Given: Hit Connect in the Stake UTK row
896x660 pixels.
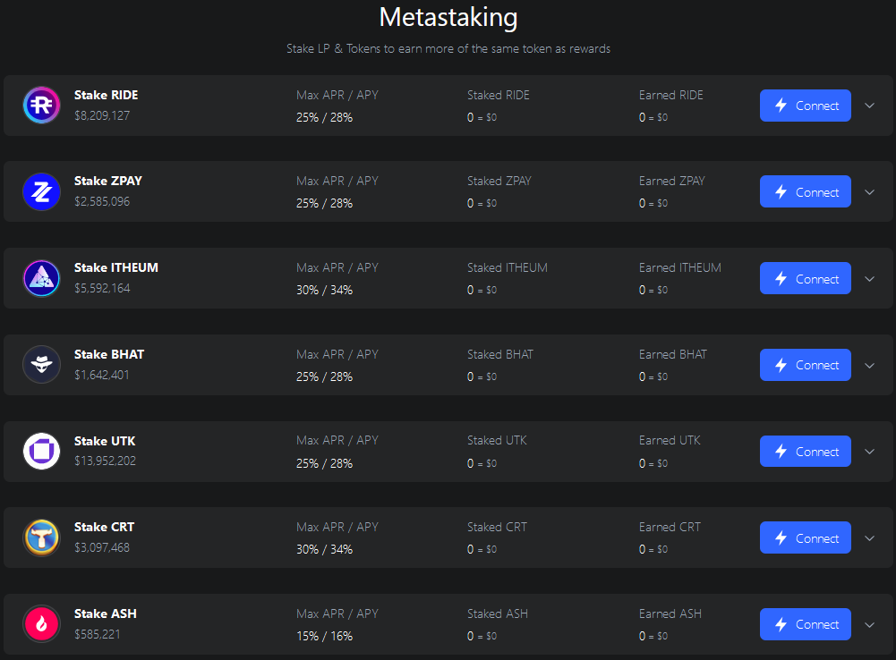Looking at the screenshot, I should (805, 452).
